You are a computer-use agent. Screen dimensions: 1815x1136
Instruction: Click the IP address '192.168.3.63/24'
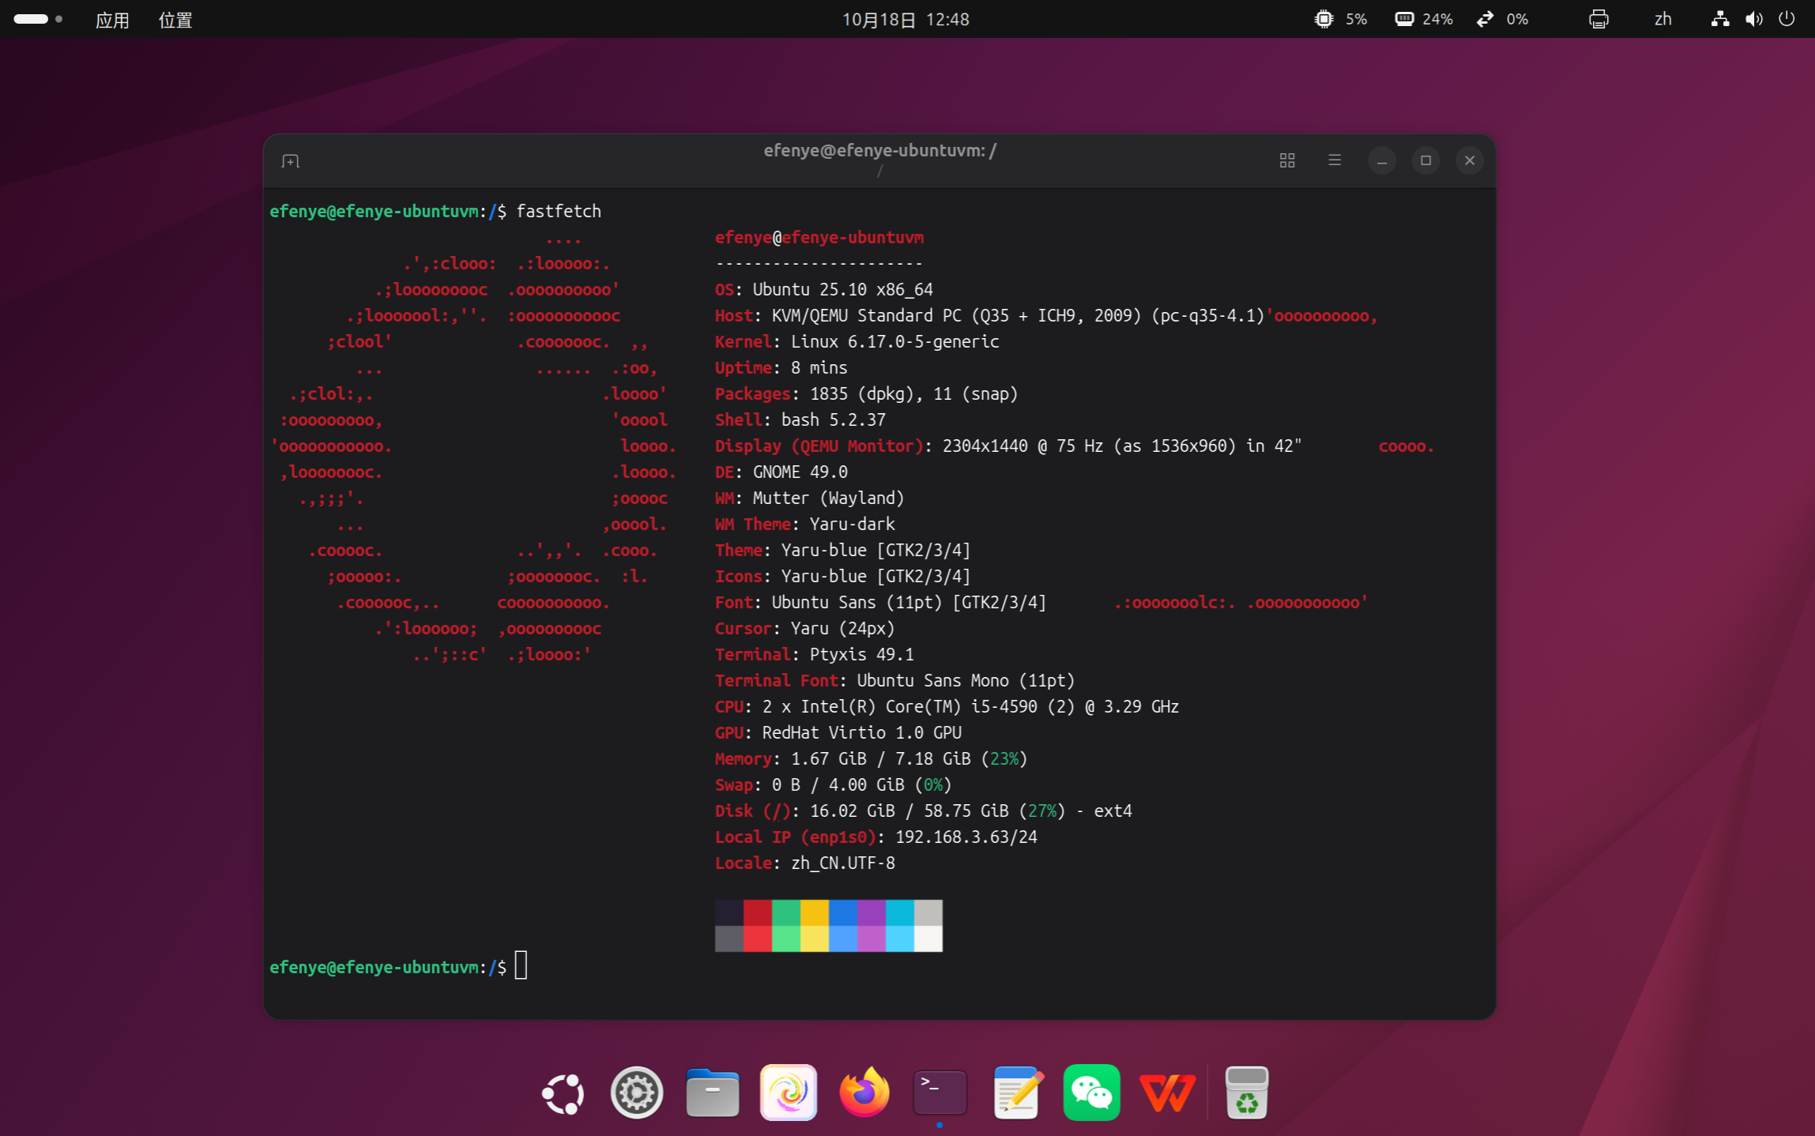(966, 837)
